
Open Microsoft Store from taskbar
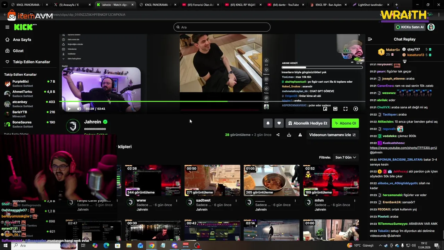(x=118, y=245)
